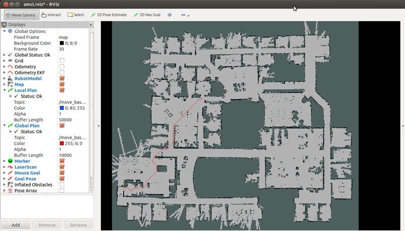405x231 pixels.
Task: Close the Displays panel with its X icon
Action: click(92, 24)
